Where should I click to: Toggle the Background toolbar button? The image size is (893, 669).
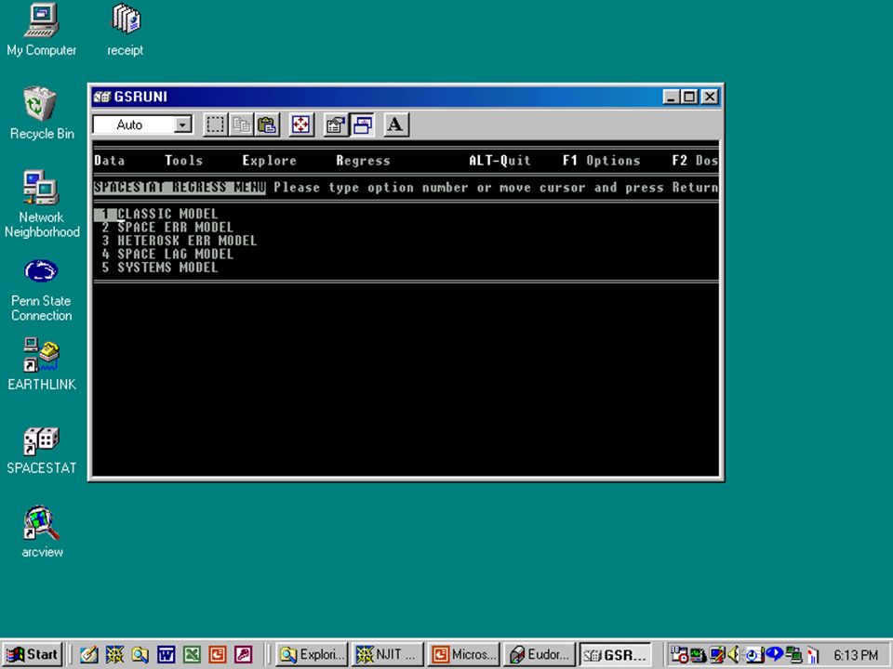[362, 125]
